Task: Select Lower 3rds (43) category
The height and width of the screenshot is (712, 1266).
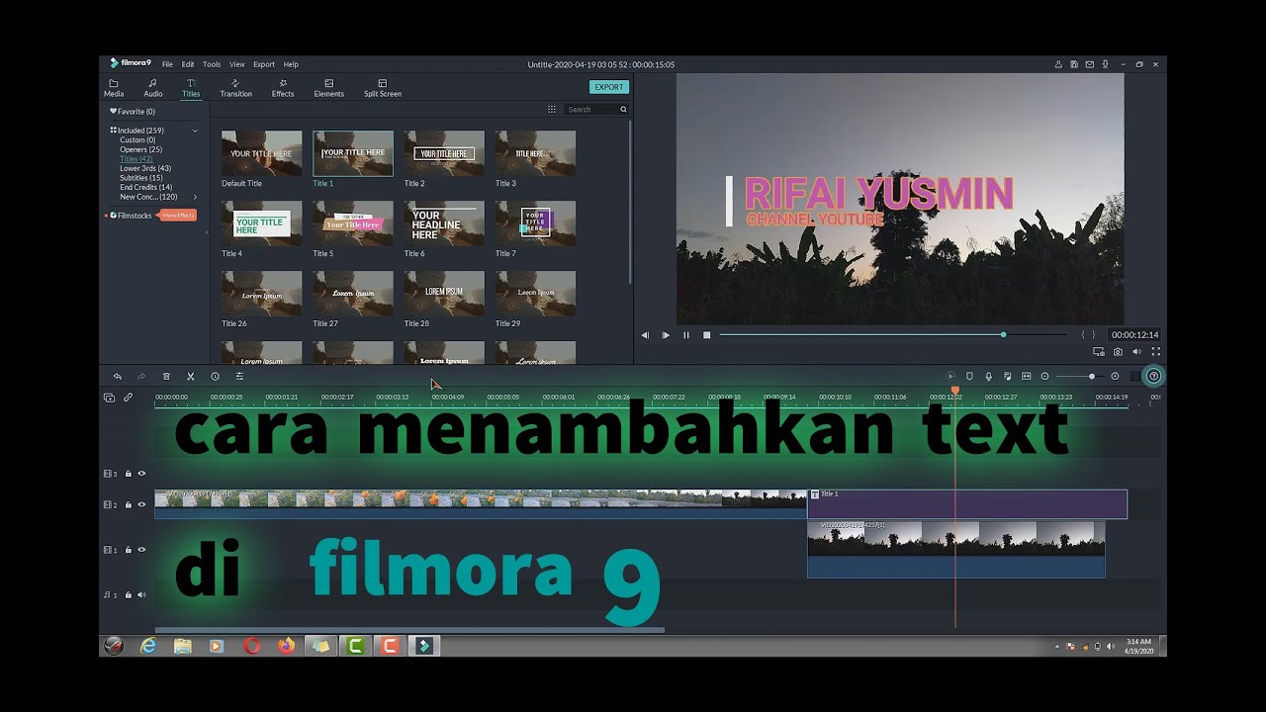Action: pyautogui.click(x=145, y=168)
